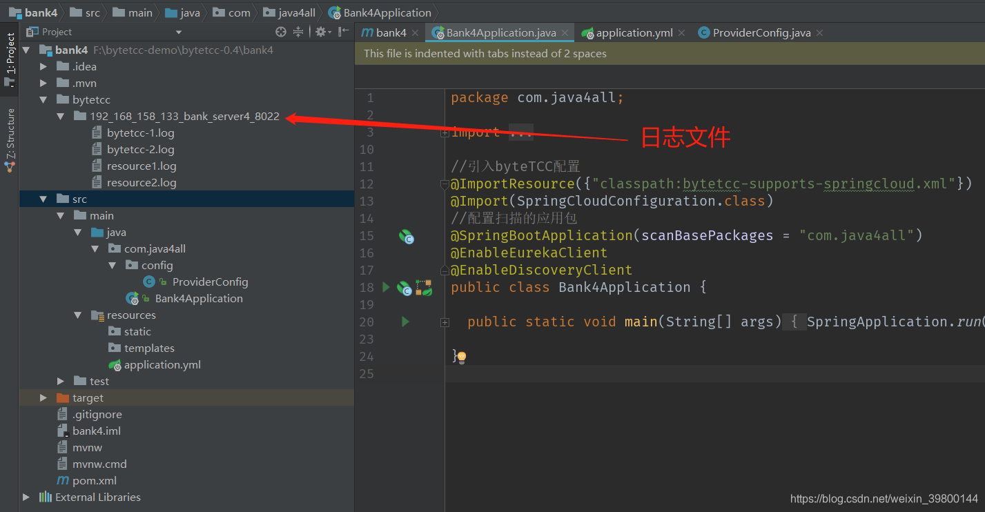Image resolution: width=985 pixels, height=512 pixels.
Task: Click empty line 25 in the editor
Action: (715, 373)
